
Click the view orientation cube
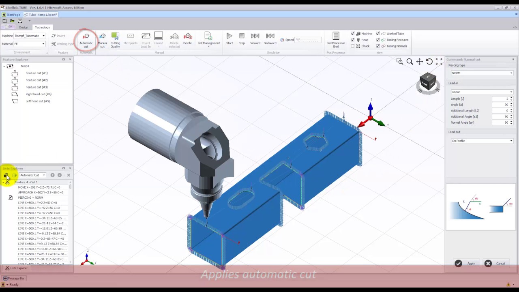pos(428,82)
